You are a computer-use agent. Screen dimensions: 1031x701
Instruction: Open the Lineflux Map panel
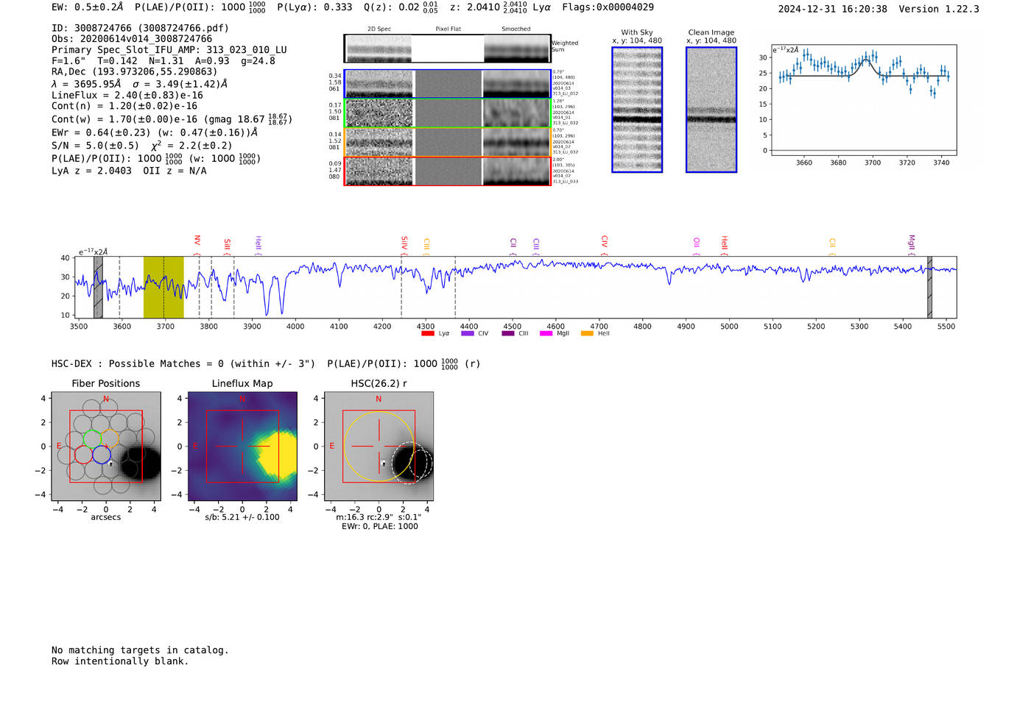[x=242, y=446]
